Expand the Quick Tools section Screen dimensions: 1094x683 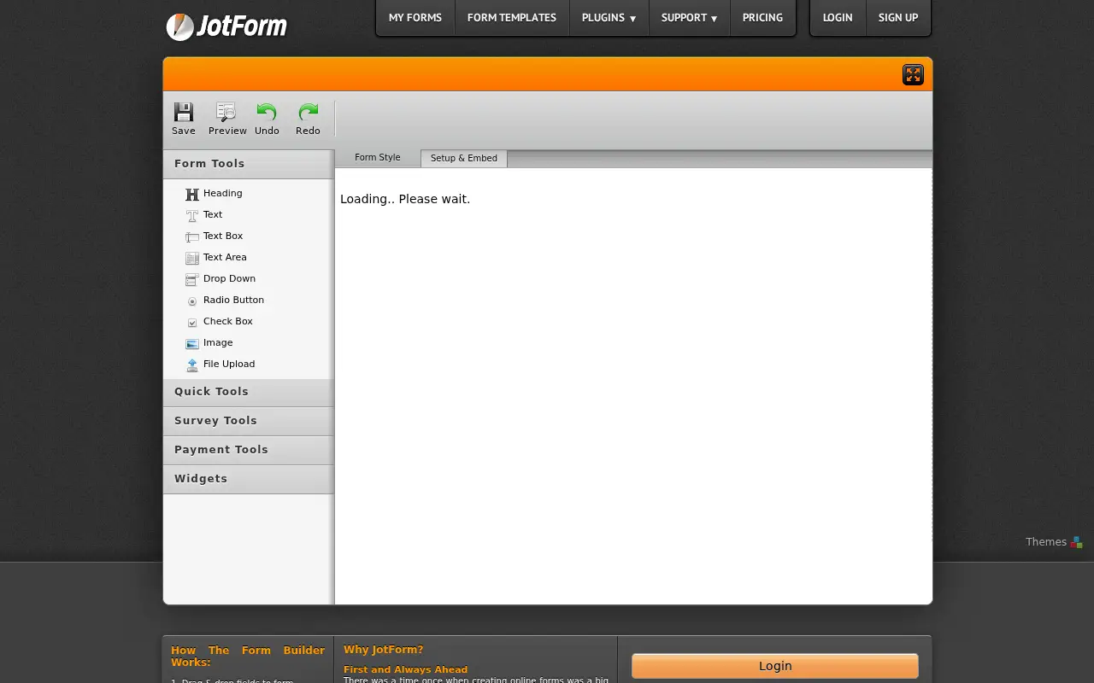coord(248,392)
